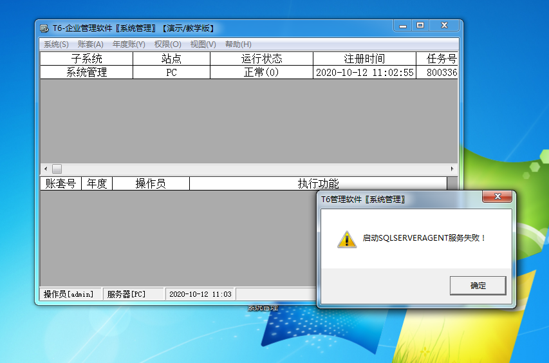This screenshot has width=549, height=363.
Task: Open the 权限(O) menu
Action: pyautogui.click(x=168, y=44)
